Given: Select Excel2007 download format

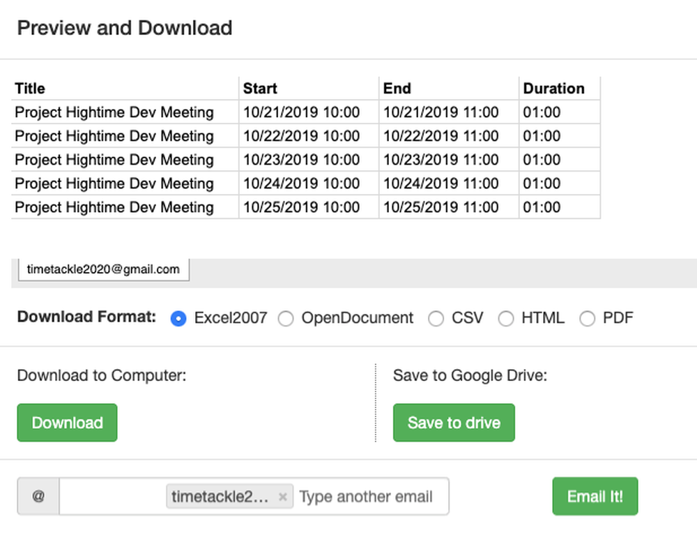Looking at the screenshot, I should 179,319.
